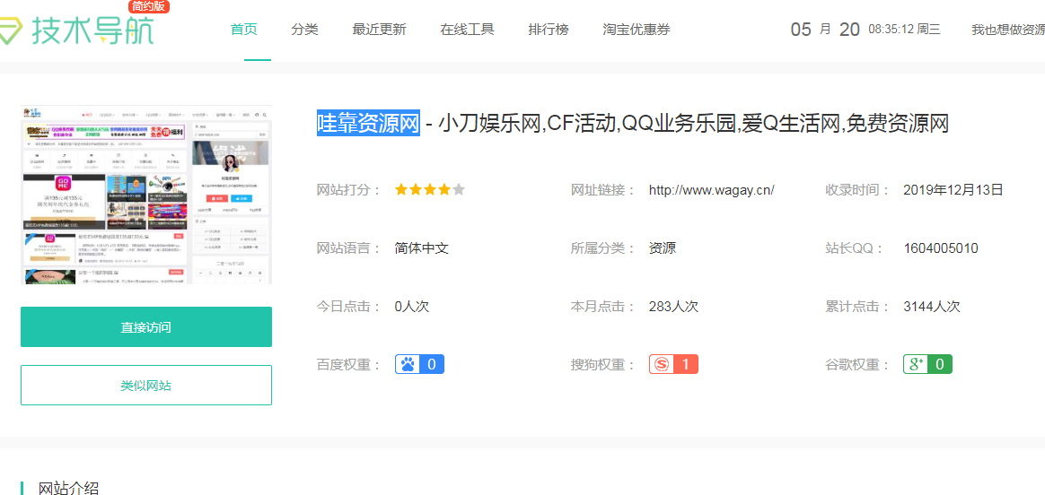Open the 首页 tab
Viewport: 1045px width, 495px height.
coord(244,30)
